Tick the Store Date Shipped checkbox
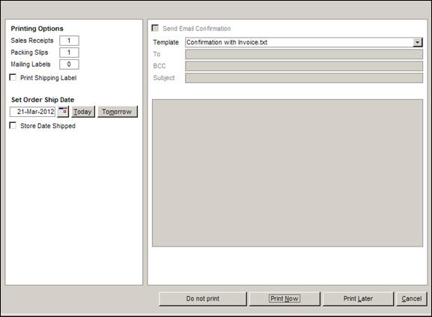Screen dimensions: 432x317 coord(13,125)
